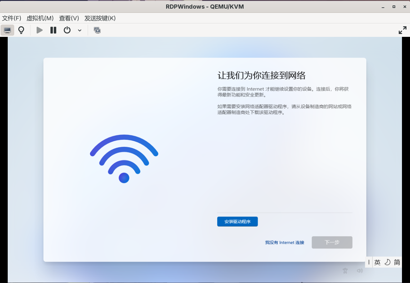Toggle the 简 simplified Chinese indicator

pyautogui.click(x=397, y=262)
